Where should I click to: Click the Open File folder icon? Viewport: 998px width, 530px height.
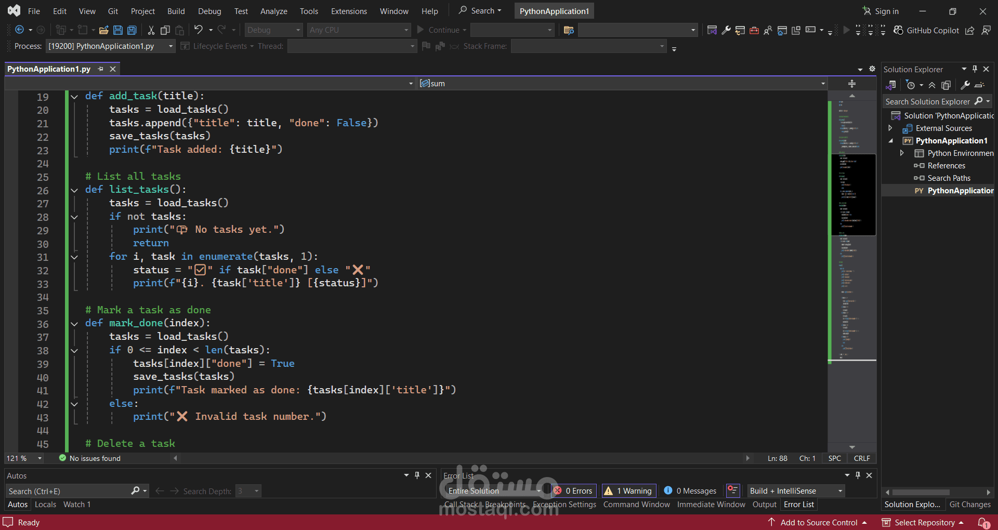[104, 30]
